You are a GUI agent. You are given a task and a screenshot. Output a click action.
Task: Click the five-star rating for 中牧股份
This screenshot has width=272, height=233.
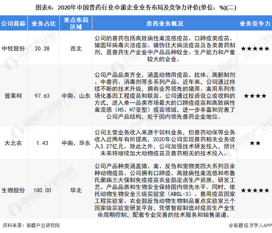255,48
